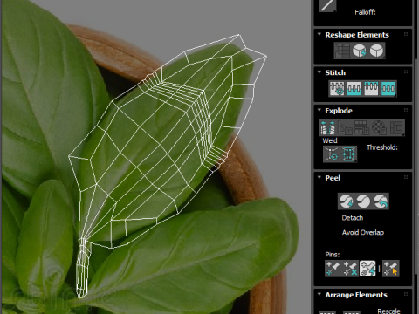
Task: Collapse the Peel rollout
Action: coord(319,178)
